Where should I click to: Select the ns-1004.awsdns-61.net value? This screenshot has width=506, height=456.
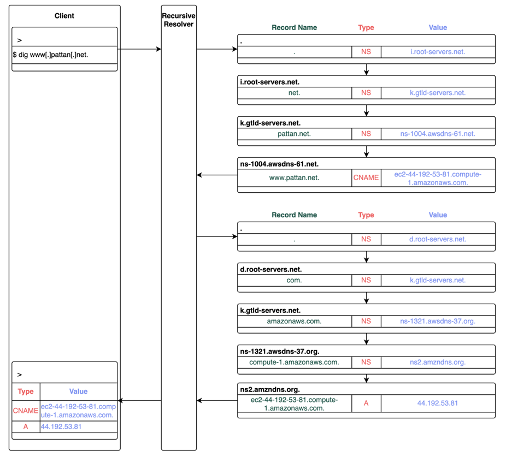[x=437, y=134]
